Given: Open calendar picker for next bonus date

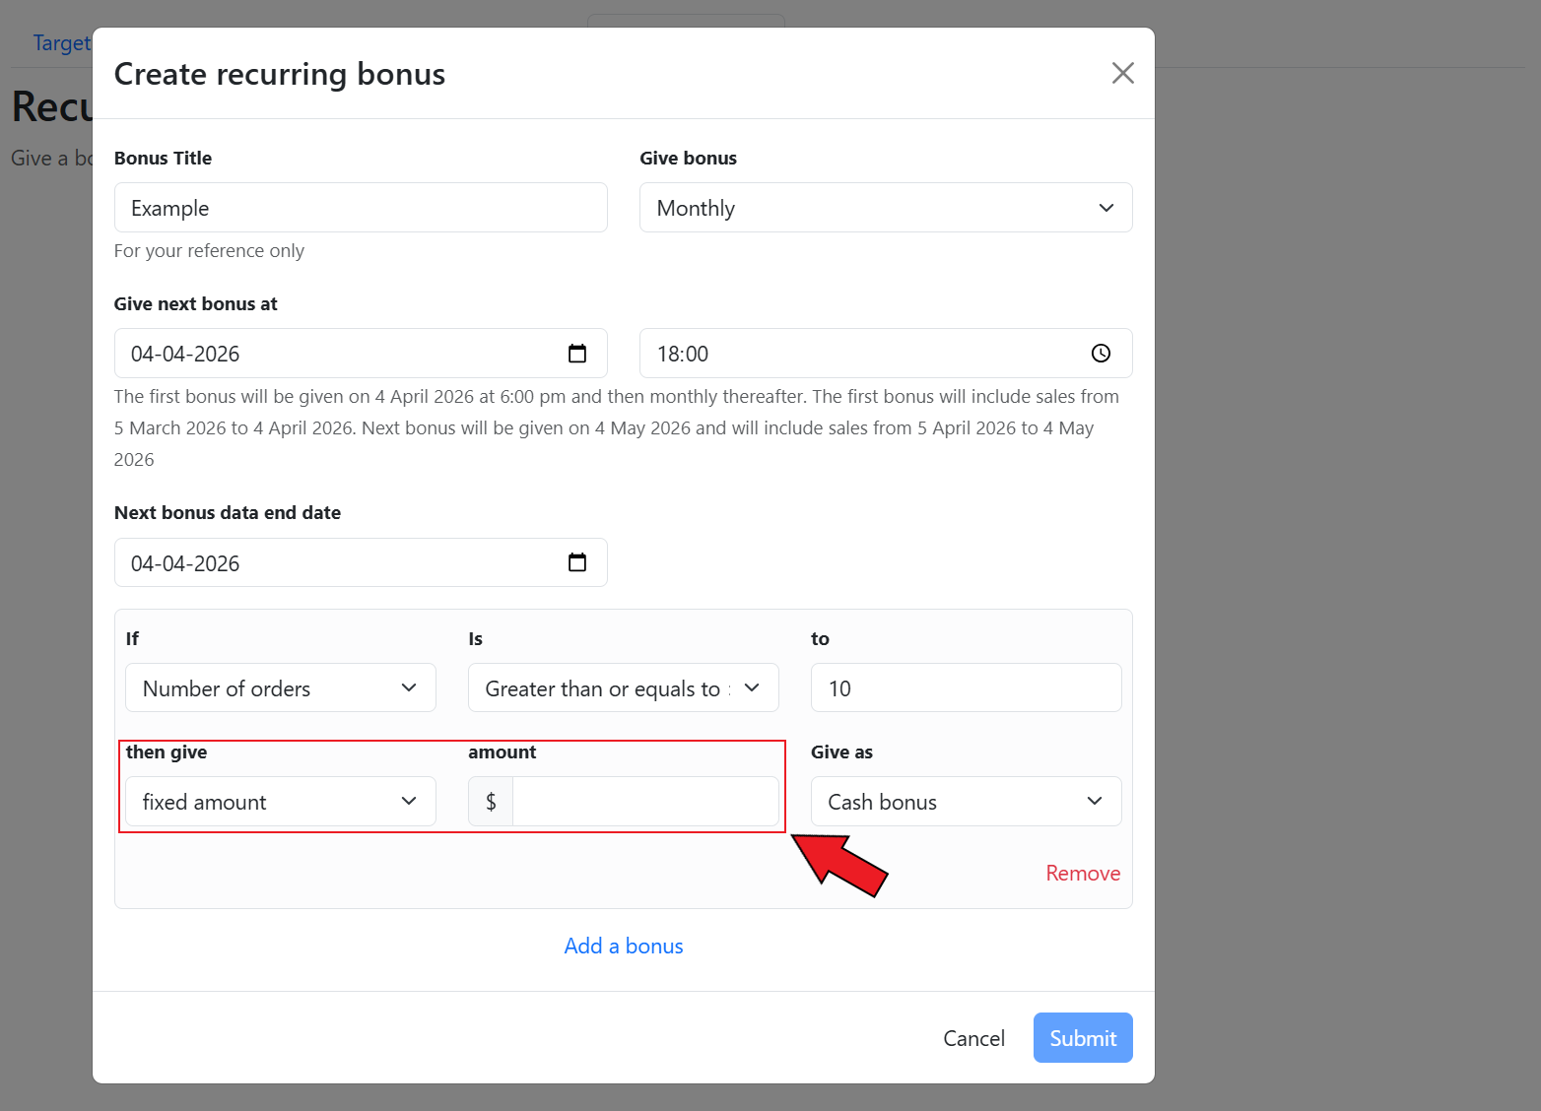Looking at the screenshot, I should pyautogui.click(x=577, y=354).
